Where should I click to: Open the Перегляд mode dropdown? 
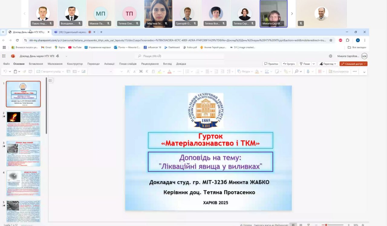pos(328,64)
